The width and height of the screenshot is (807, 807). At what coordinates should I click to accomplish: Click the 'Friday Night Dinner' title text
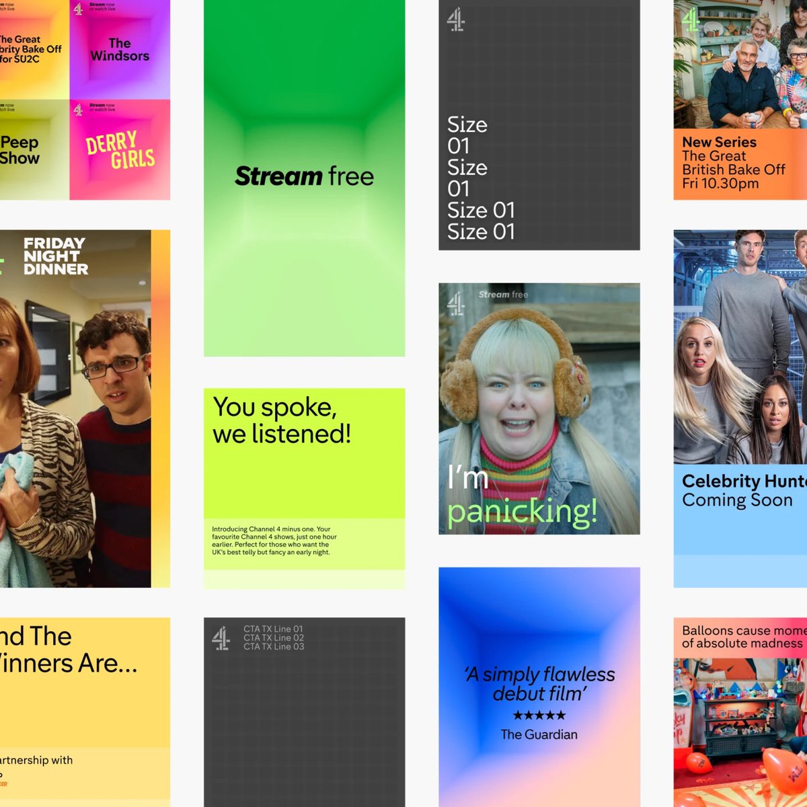coord(56,256)
